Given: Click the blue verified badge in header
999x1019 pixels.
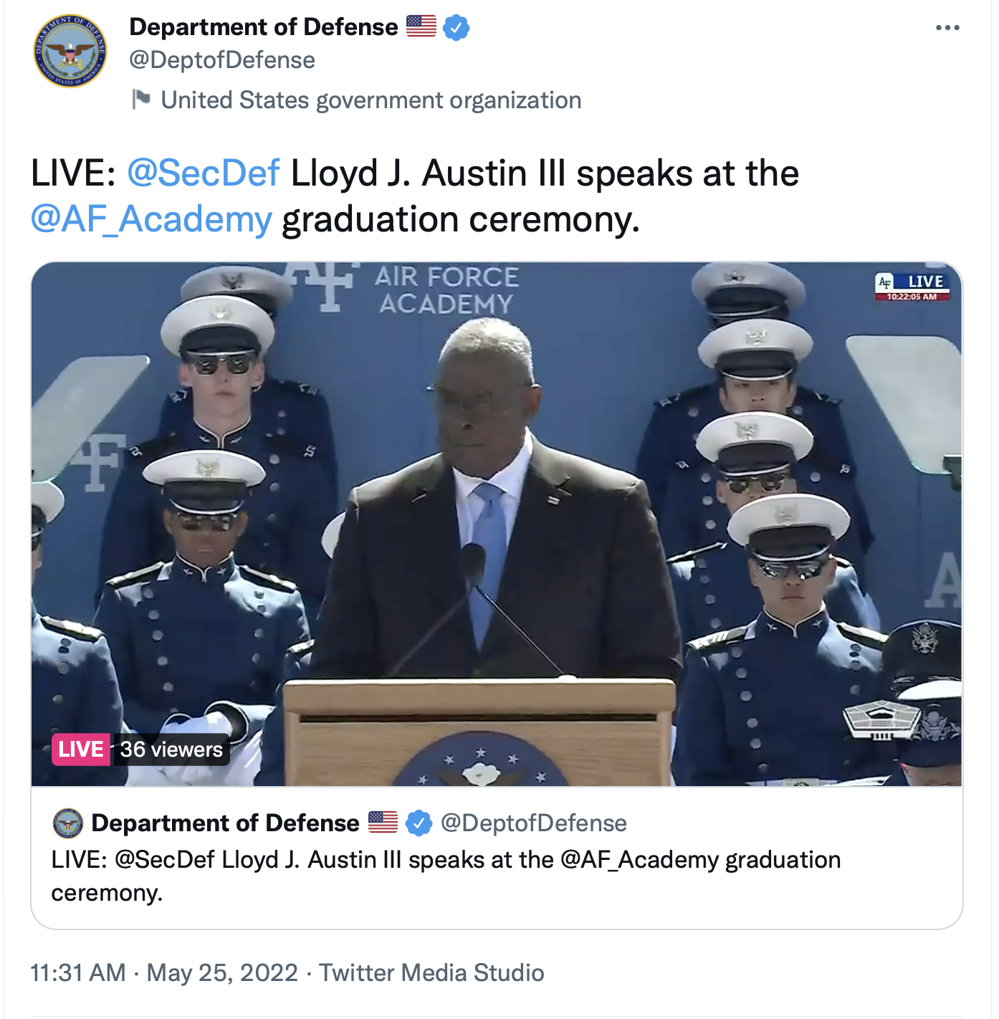Looking at the screenshot, I should click(x=457, y=28).
